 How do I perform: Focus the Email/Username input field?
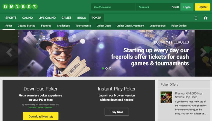[x=113, y=7]
